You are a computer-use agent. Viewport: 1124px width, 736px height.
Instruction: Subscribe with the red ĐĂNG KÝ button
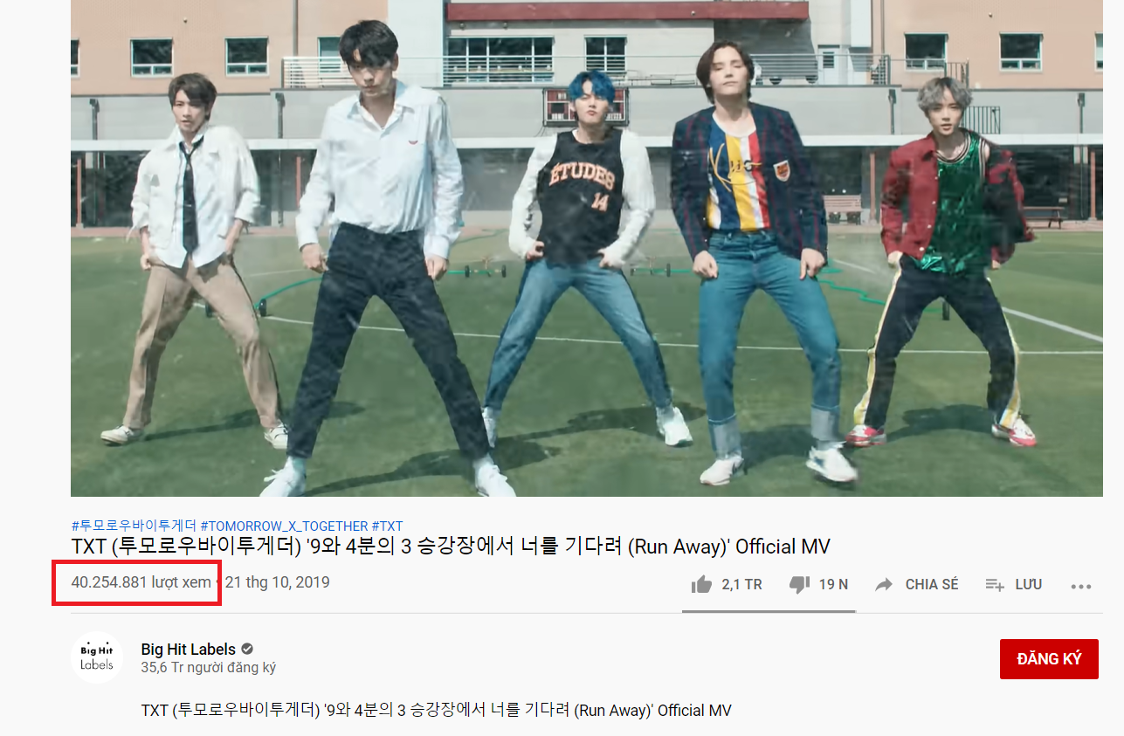(1049, 659)
